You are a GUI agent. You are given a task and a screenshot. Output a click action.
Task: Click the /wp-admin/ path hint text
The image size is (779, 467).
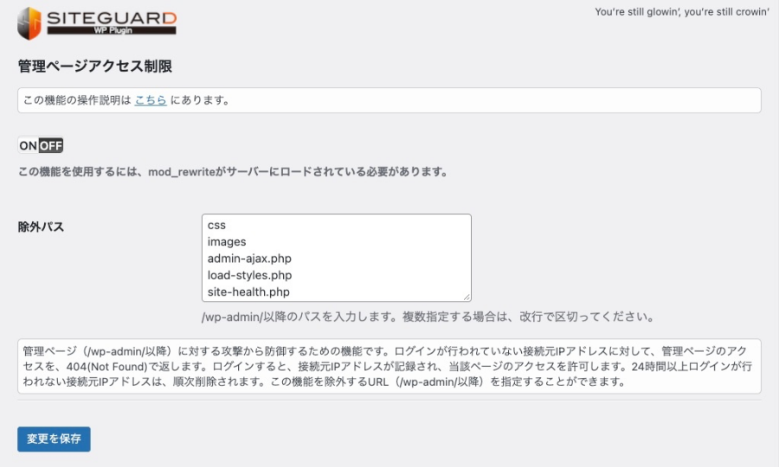[428, 317]
